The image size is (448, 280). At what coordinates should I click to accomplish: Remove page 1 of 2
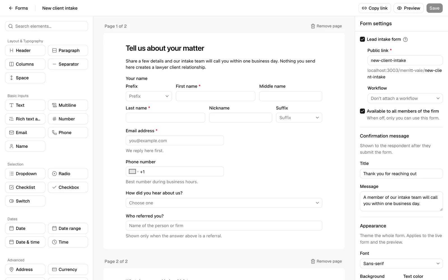pos(326,26)
